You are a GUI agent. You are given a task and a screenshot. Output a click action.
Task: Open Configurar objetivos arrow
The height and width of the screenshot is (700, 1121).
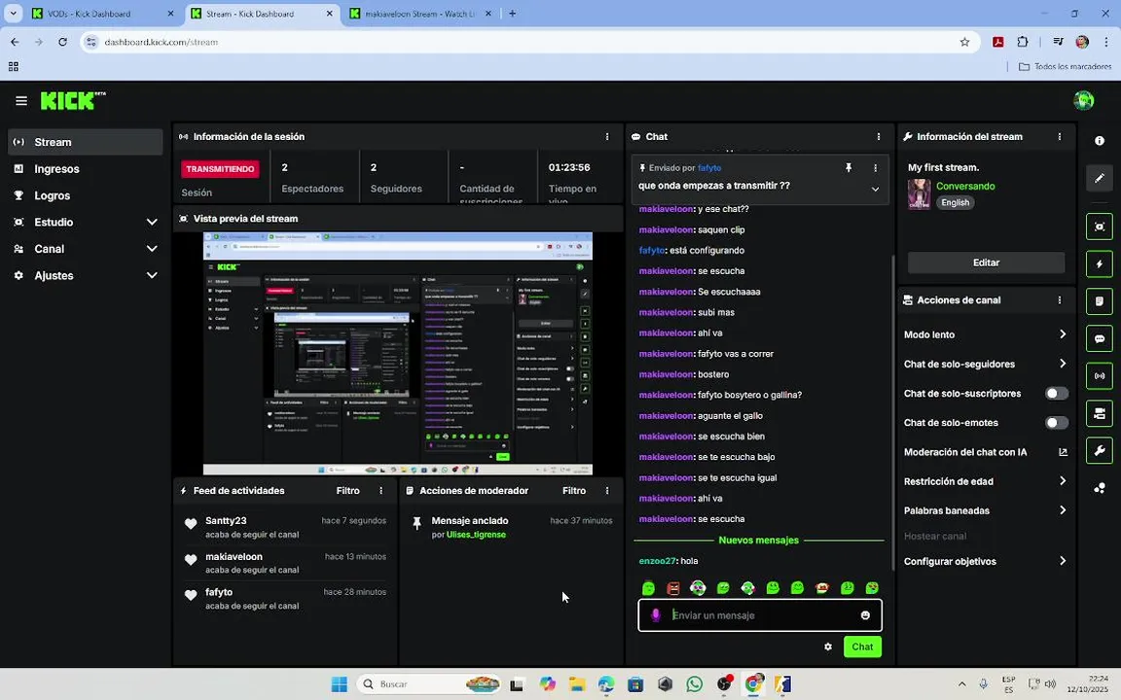click(1063, 561)
